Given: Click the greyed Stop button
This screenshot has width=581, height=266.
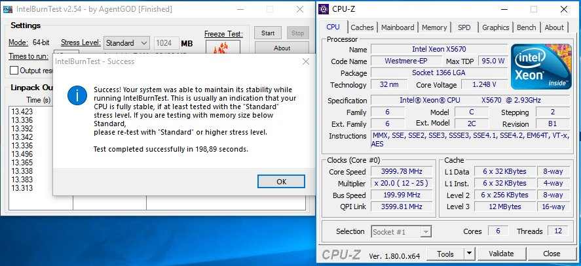Looking at the screenshot, I should click(x=297, y=33).
